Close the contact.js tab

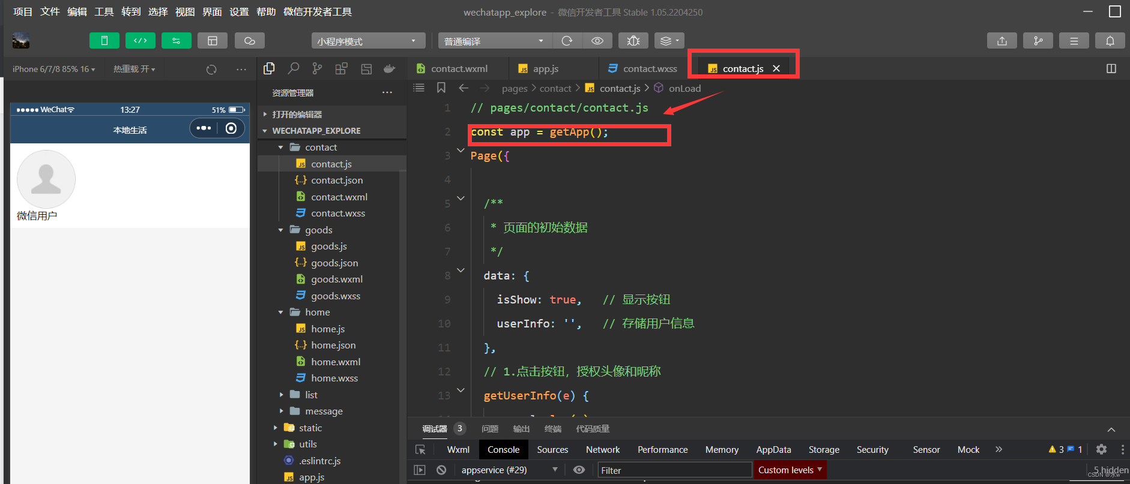(776, 68)
